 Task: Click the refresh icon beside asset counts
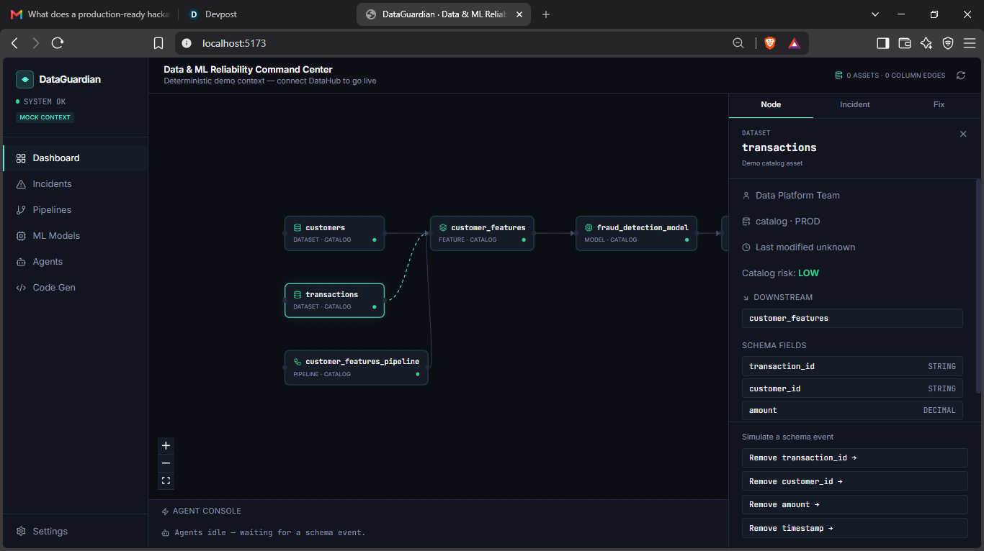960,75
